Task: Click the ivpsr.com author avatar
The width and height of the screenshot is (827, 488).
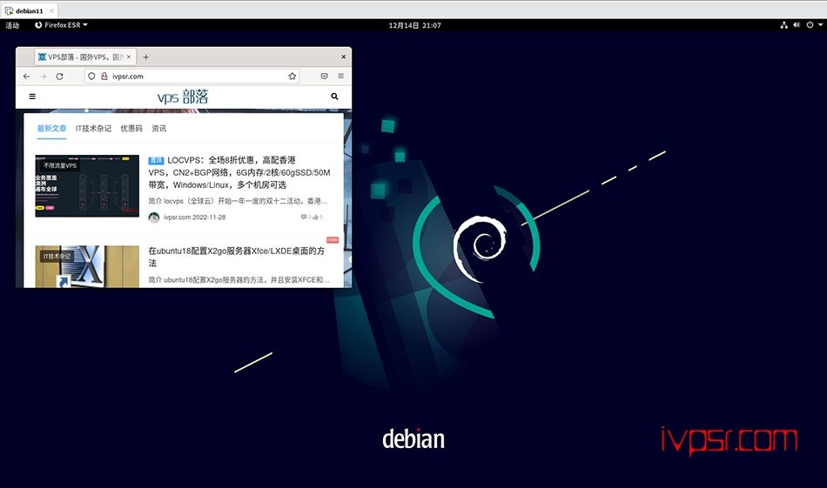Action: (154, 217)
